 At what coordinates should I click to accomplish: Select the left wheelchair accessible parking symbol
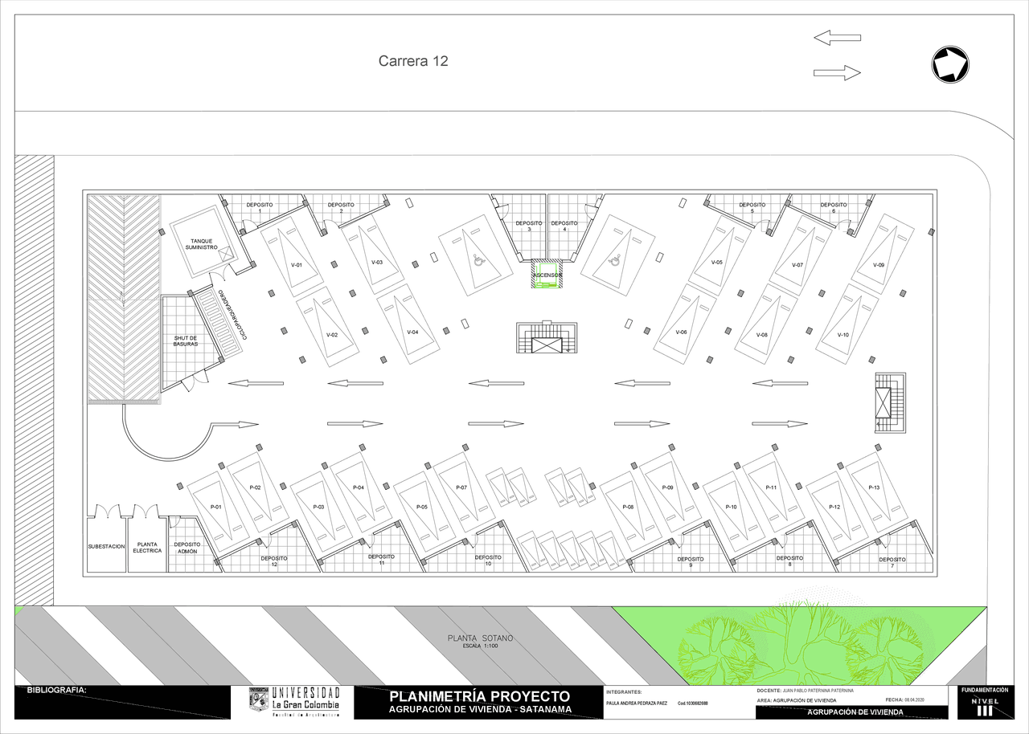click(477, 259)
